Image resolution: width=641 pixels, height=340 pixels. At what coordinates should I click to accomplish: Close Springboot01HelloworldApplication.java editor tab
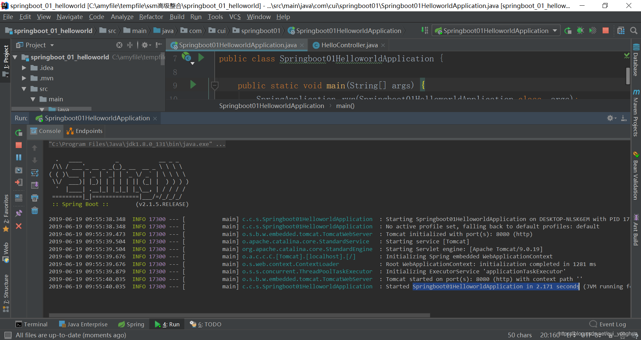tap(302, 45)
